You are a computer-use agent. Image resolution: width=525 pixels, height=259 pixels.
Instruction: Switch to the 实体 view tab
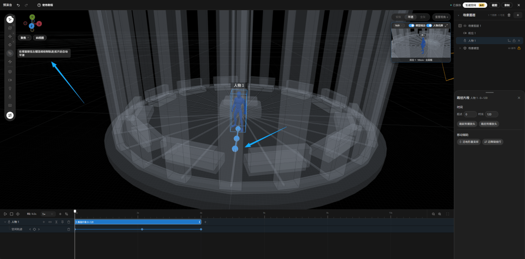point(398,16)
